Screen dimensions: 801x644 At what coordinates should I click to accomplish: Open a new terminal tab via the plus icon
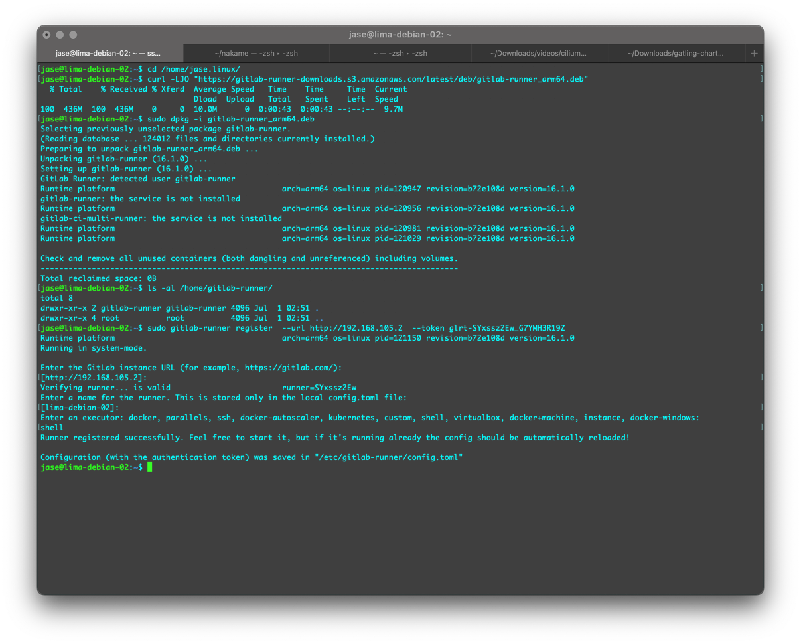(x=753, y=53)
